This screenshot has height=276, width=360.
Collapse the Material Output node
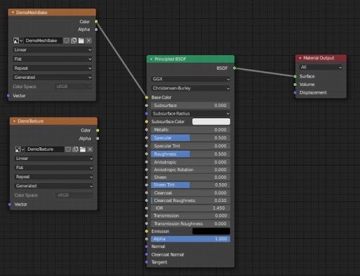(x=300, y=58)
